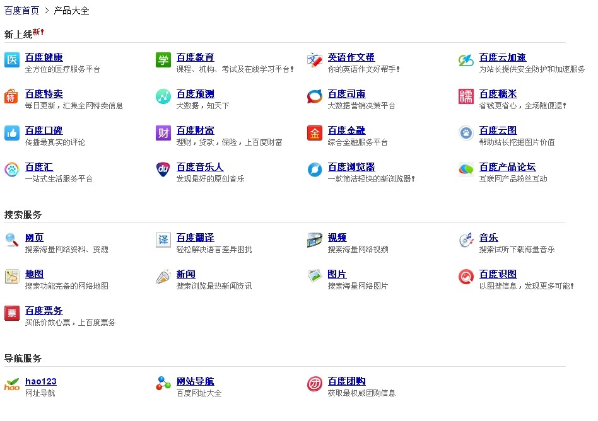Image resolution: width=598 pixels, height=421 pixels.
Task: Click the 新闻 newspaper icon
Action: pyautogui.click(x=163, y=277)
